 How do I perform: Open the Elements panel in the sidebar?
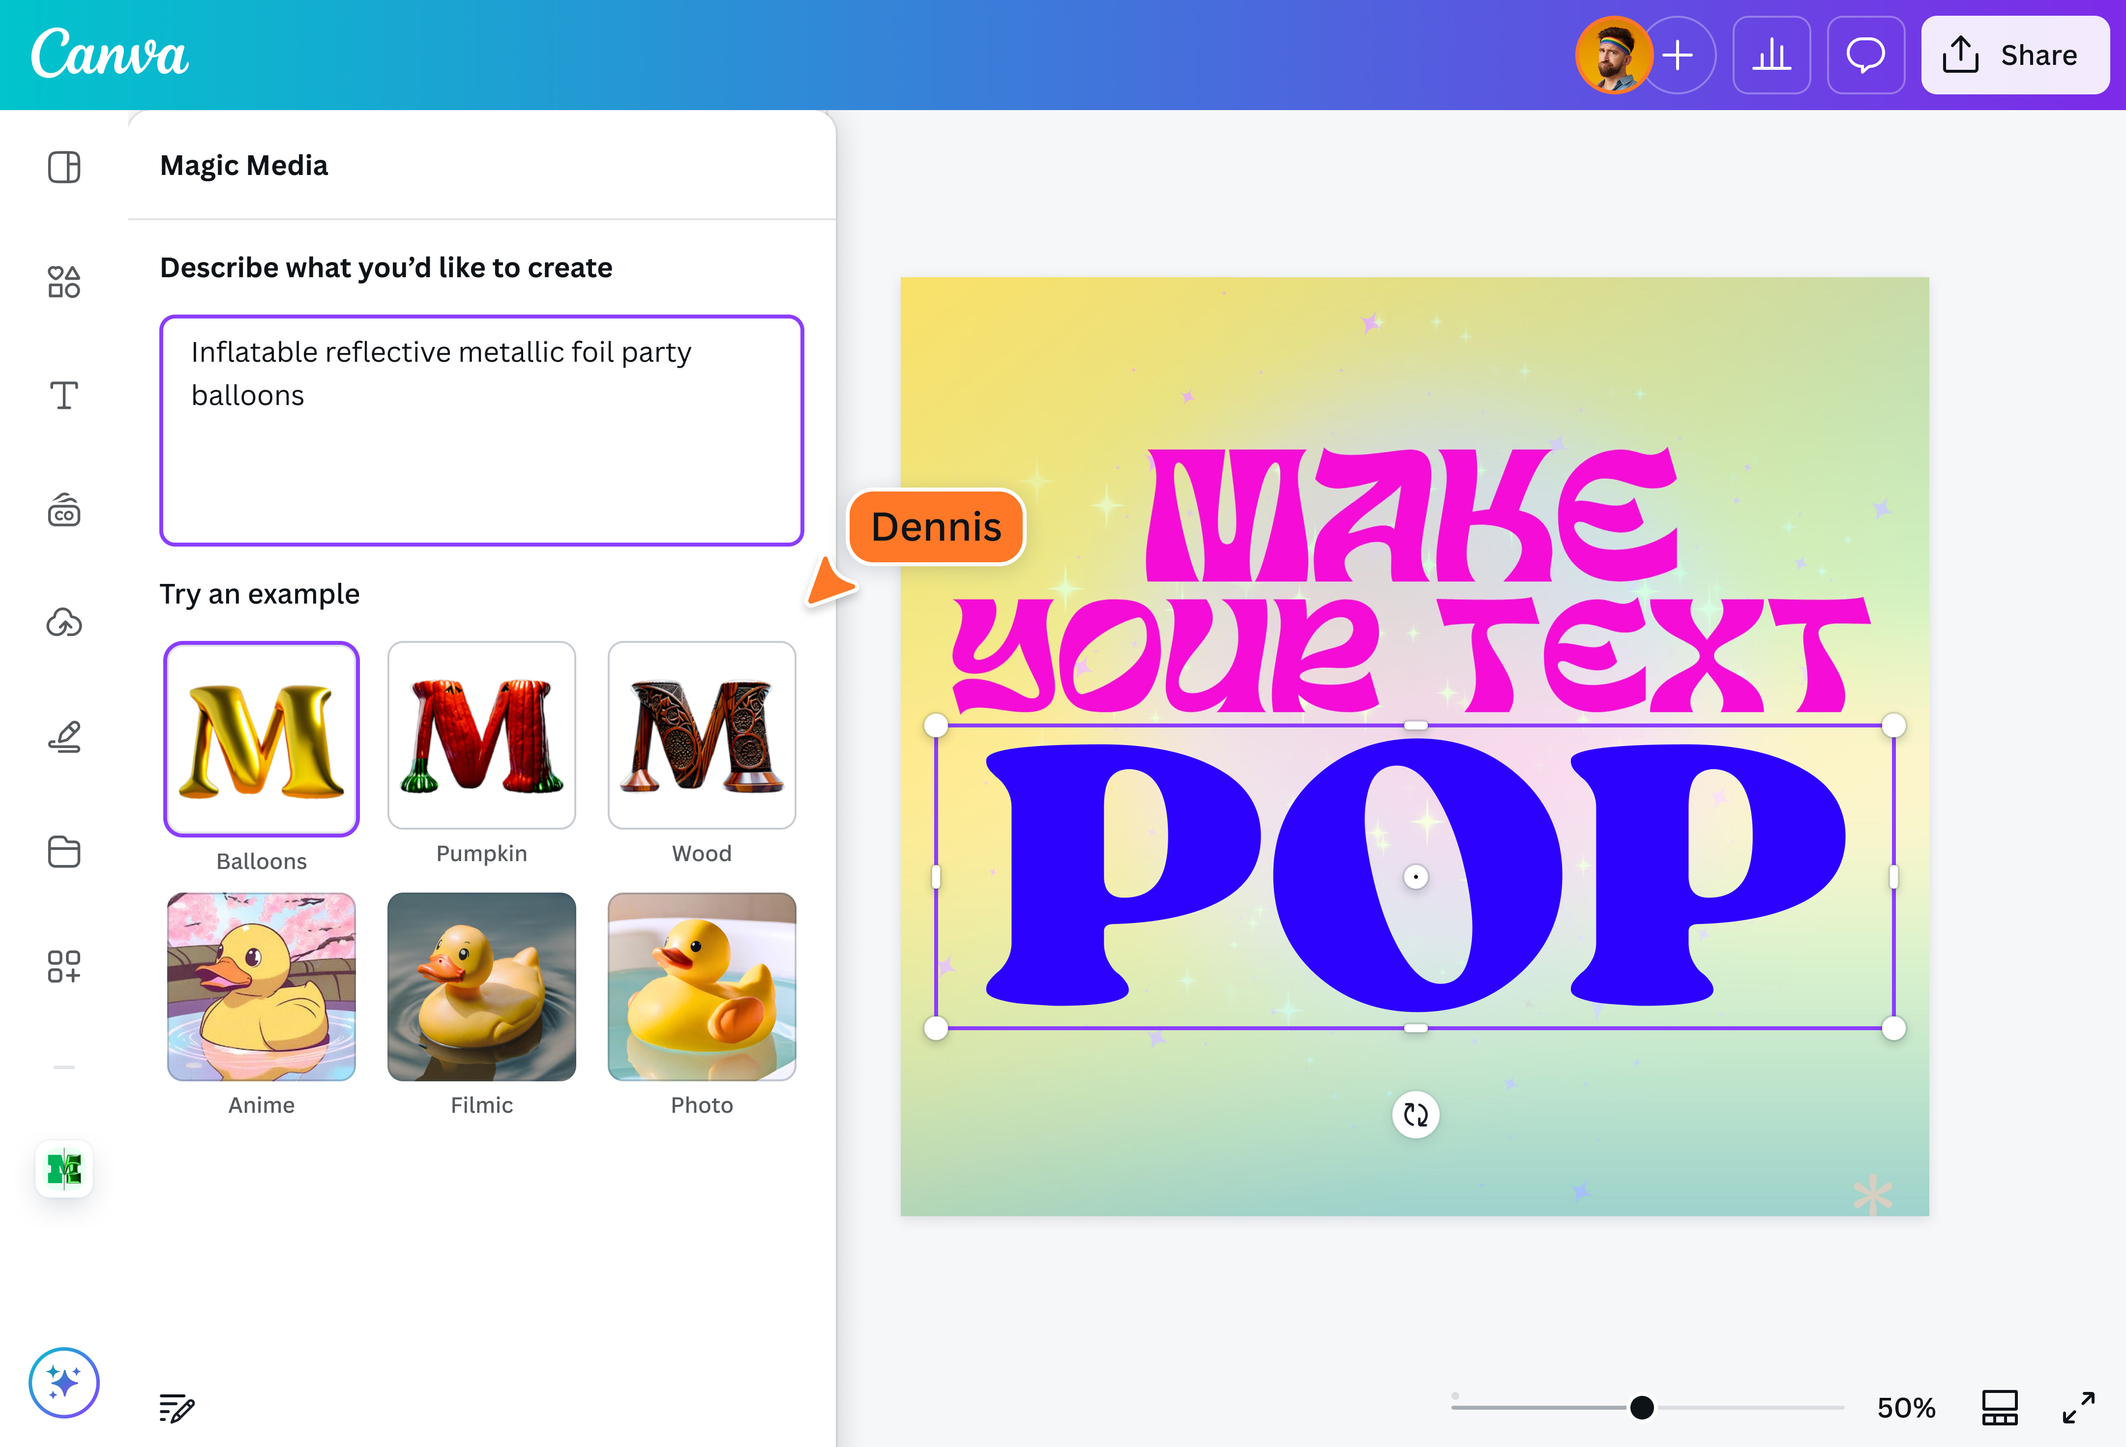[63, 282]
